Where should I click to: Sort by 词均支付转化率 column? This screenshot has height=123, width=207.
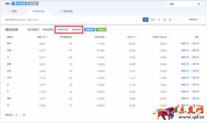160,37
